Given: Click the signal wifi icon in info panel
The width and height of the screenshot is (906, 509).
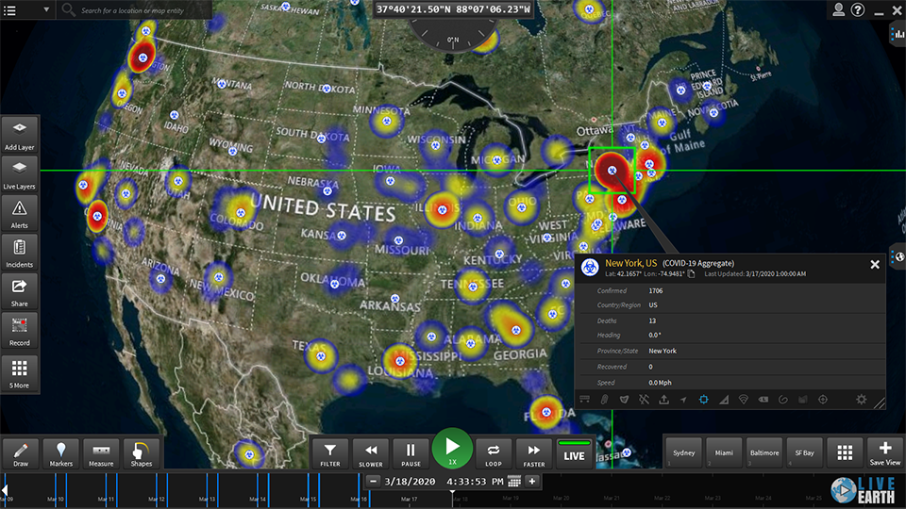Looking at the screenshot, I should [744, 400].
